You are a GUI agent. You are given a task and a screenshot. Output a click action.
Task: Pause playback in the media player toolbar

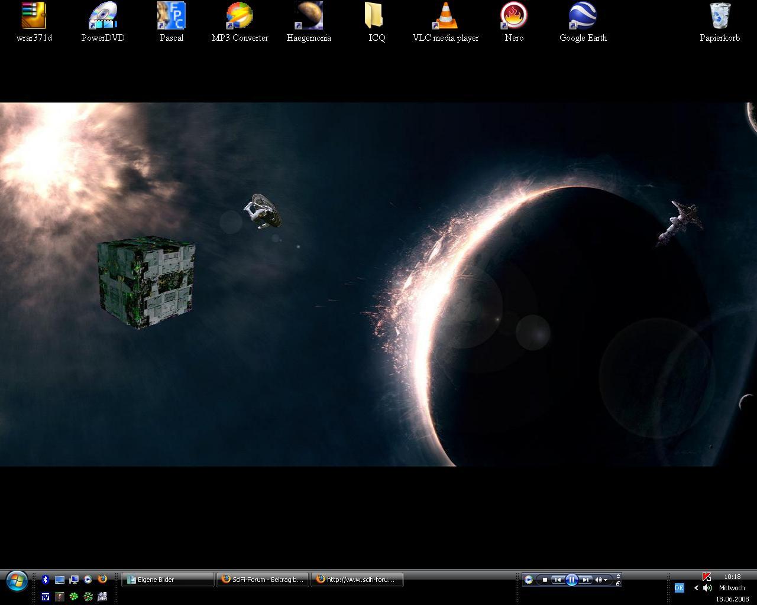571,580
